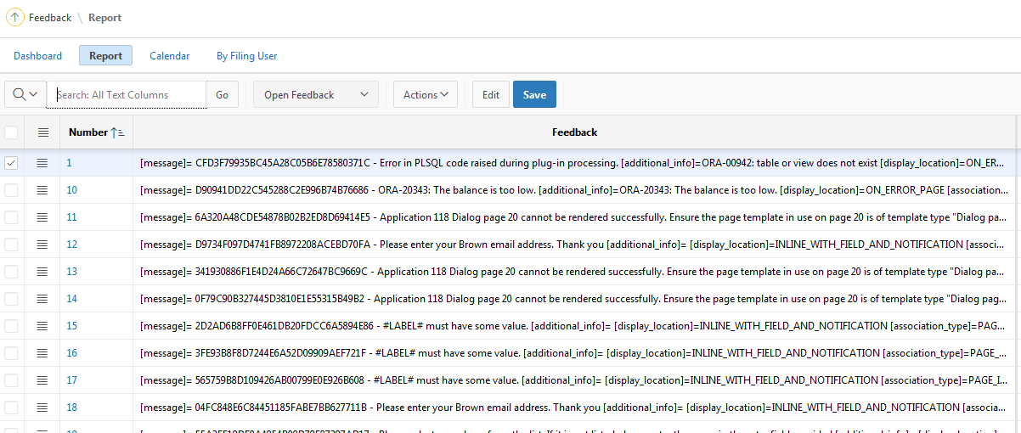Open the Open Feedback saved report dropdown
Image resolution: width=1021 pixels, height=433 pixels.
(x=316, y=95)
